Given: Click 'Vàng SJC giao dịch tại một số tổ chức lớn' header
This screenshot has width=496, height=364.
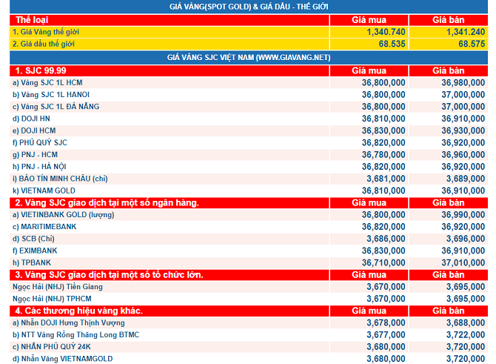Looking at the screenshot, I should pos(109,274).
